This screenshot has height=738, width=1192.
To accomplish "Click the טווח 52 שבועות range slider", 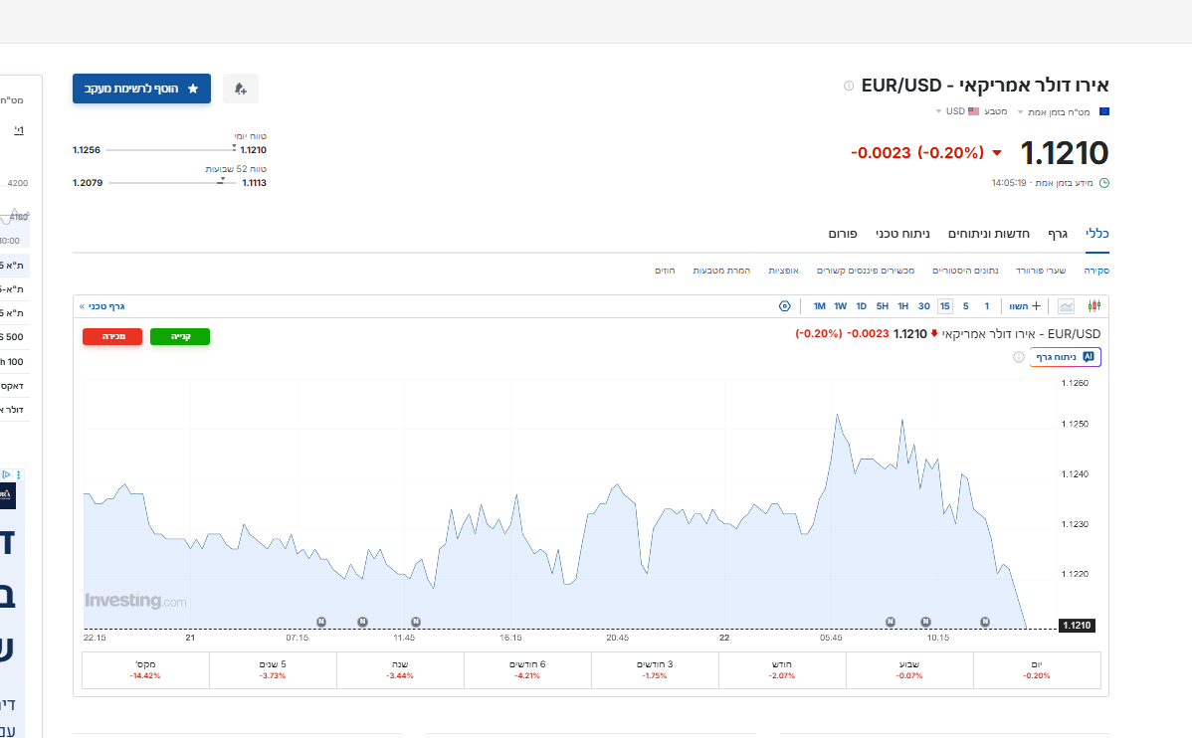I will click(x=172, y=182).
